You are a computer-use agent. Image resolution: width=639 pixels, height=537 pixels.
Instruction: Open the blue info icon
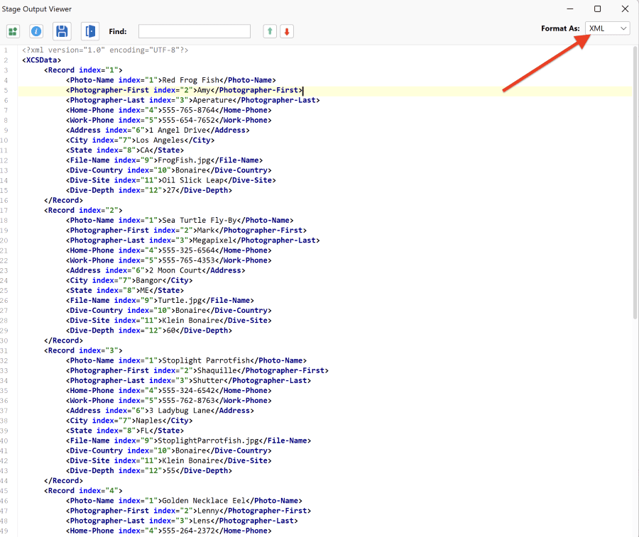coord(36,31)
